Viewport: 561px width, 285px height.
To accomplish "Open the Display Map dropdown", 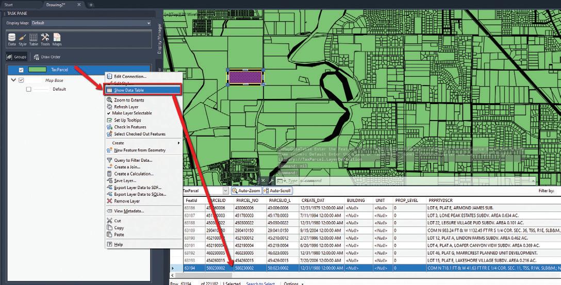I will 91,23.
